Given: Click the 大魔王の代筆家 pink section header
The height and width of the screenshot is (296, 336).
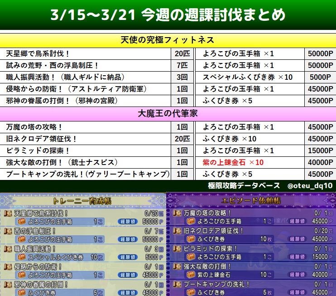Looking at the screenshot, I should coord(168,114).
